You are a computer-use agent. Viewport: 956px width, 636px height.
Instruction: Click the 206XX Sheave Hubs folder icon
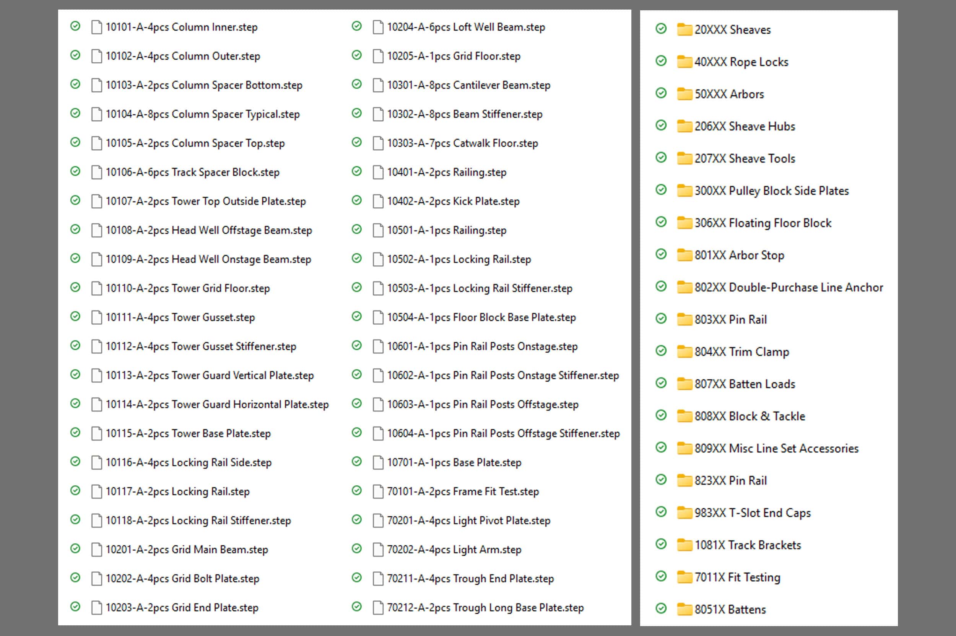pyautogui.click(x=684, y=126)
